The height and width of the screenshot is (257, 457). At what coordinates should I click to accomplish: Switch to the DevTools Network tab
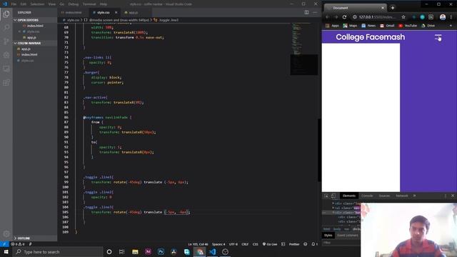[401, 196]
